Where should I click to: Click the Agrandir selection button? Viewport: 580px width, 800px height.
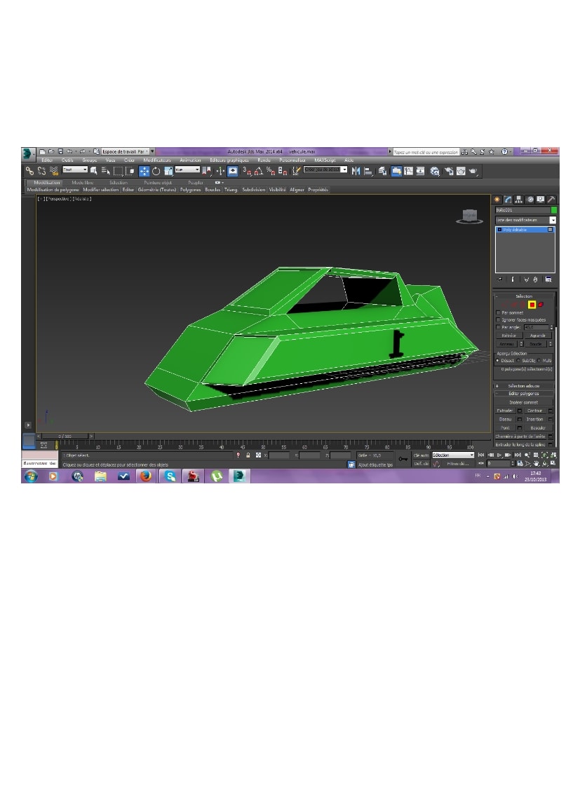tap(538, 336)
